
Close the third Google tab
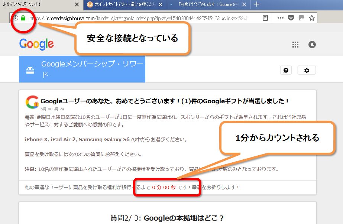coord(244,4)
